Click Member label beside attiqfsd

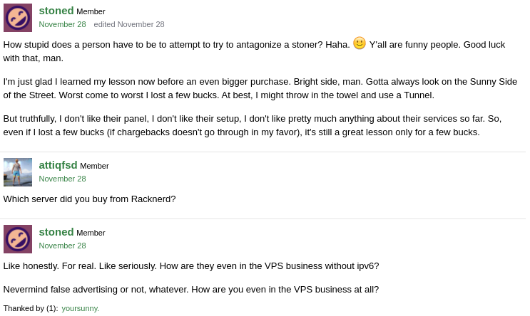click(x=94, y=166)
